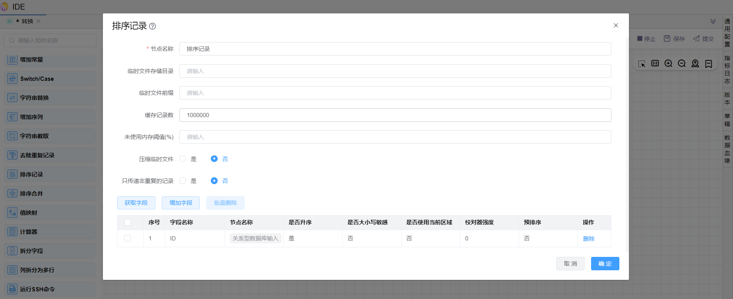Click the zoom in magnifier icon
The width and height of the screenshot is (733, 299).
click(668, 64)
